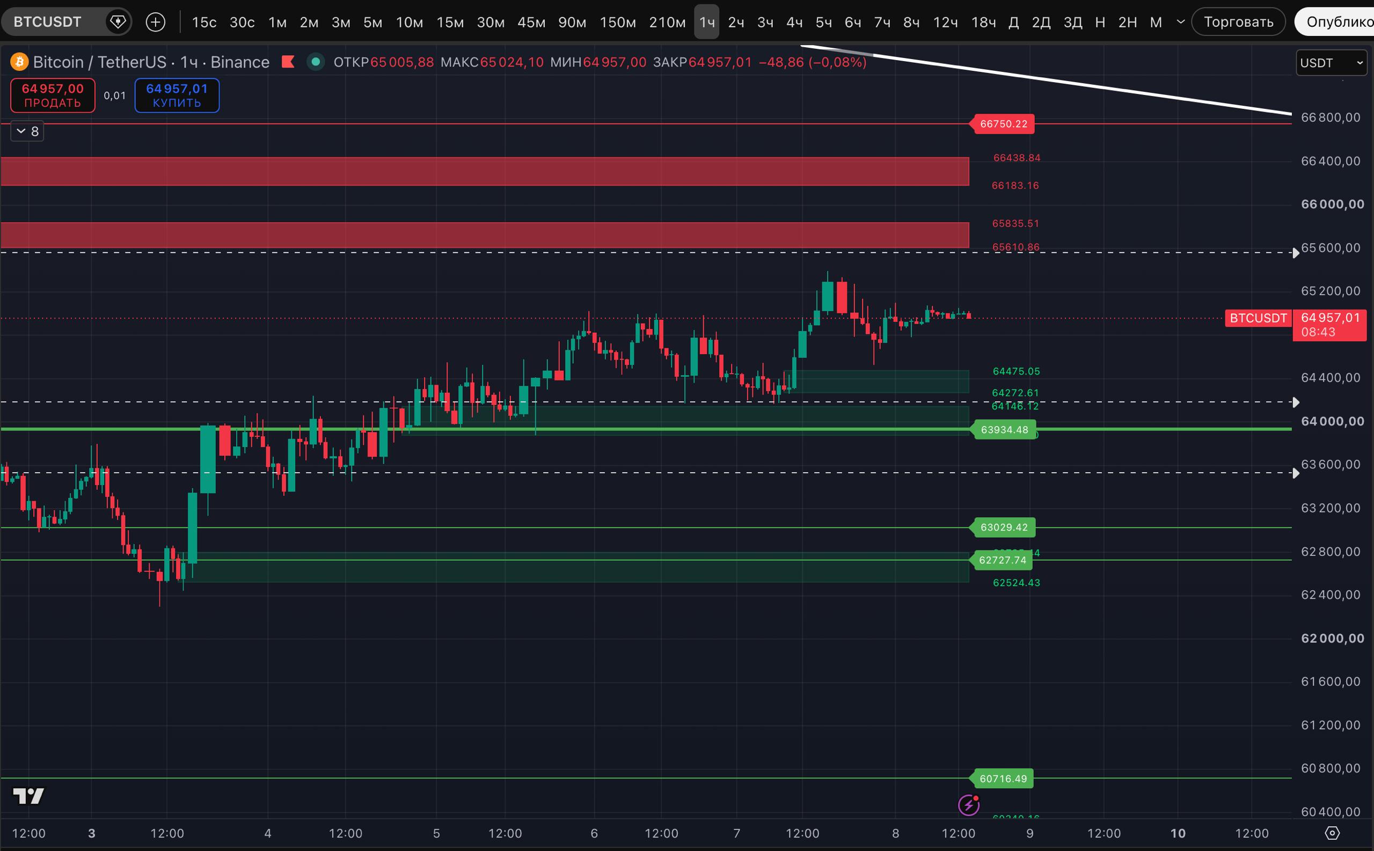Set the chart to 15м
Viewport: 1374px width, 851px height.
(x=450, y=22)
